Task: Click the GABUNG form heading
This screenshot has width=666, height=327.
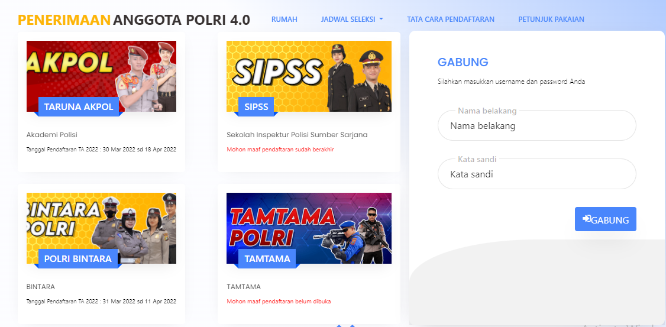Action: (x=463, y=62)
